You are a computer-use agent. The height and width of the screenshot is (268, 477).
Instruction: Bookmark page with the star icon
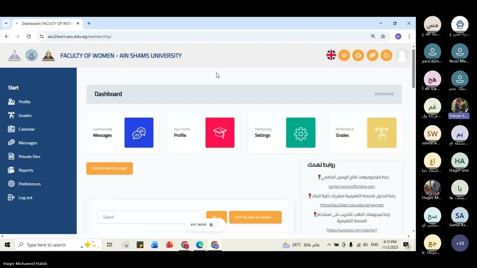[x=383, y=36]
